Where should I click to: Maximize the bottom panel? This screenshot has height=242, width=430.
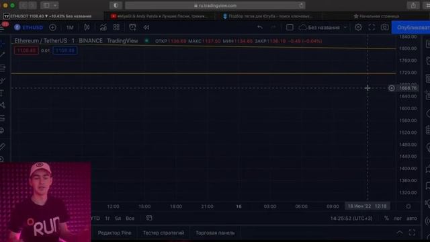(x=412, y=233)
